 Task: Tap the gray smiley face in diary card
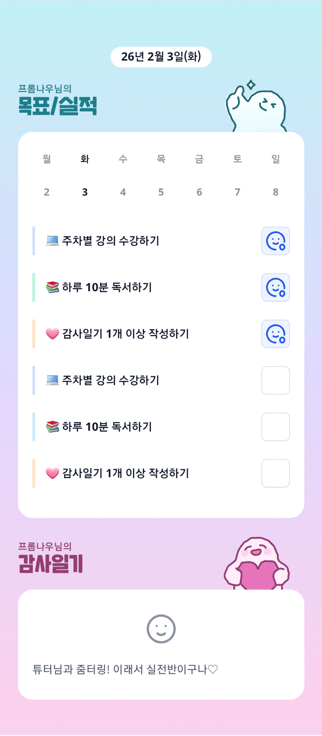(161, 629)
